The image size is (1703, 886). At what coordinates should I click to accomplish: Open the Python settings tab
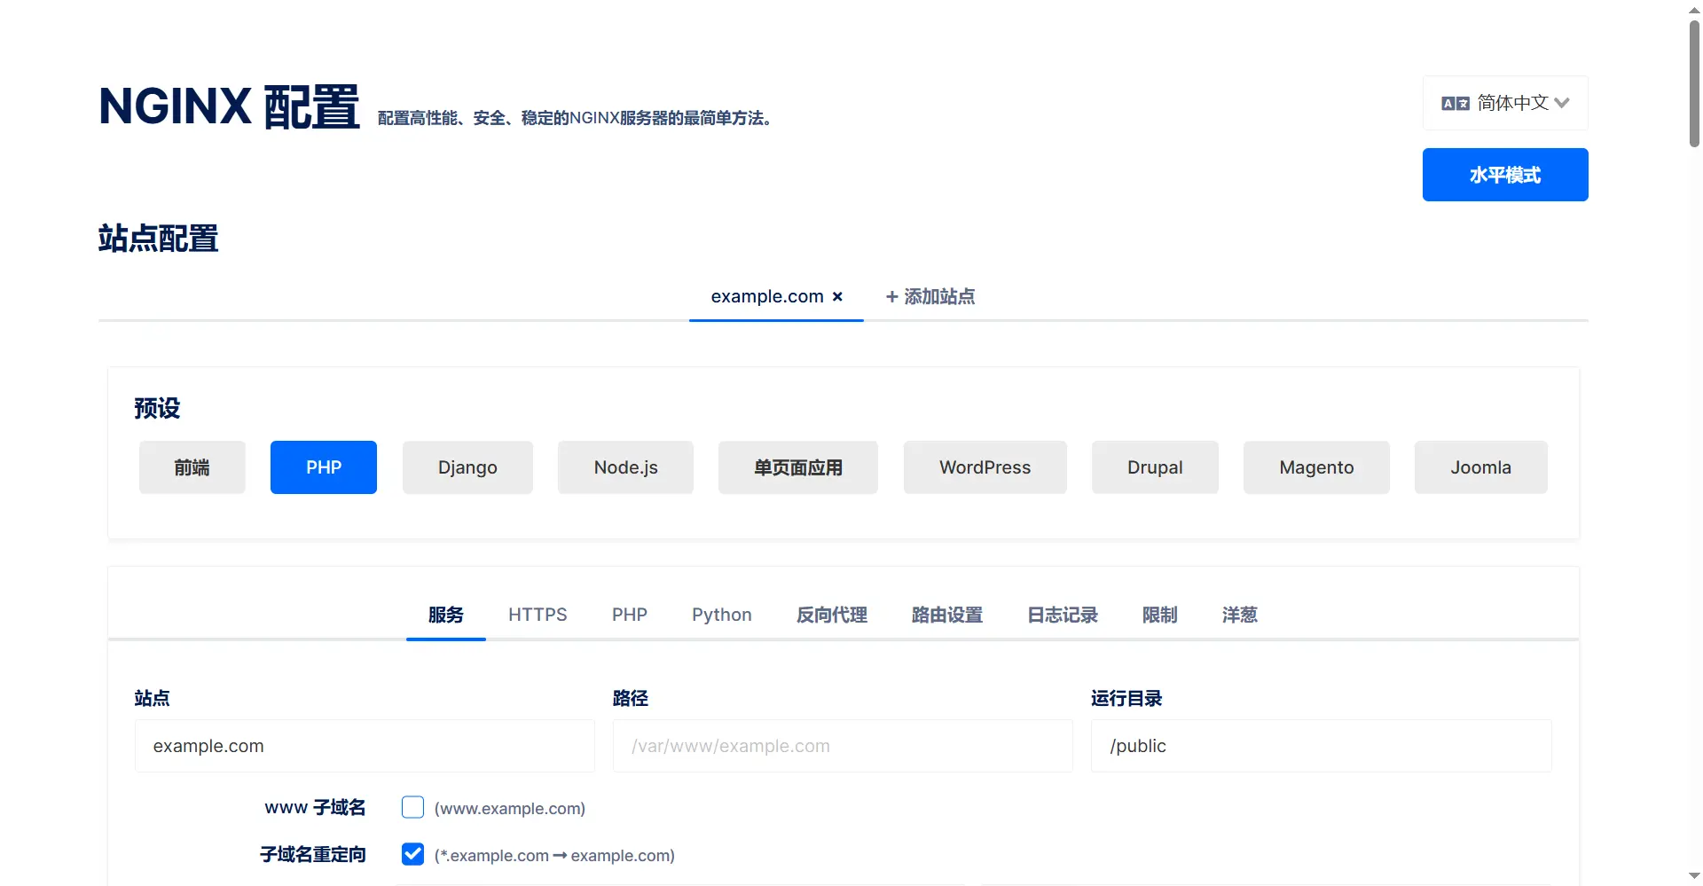coord(722,615)
